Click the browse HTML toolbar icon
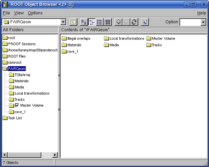The height and width of the screenshot is (167, 209). [145, 22]
